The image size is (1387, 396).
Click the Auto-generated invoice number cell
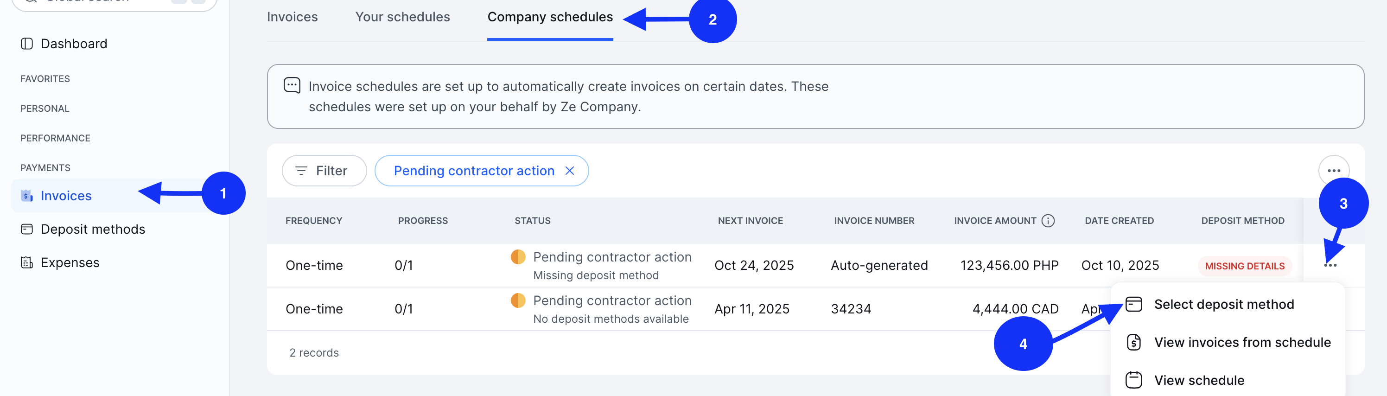tap(879, 265)
